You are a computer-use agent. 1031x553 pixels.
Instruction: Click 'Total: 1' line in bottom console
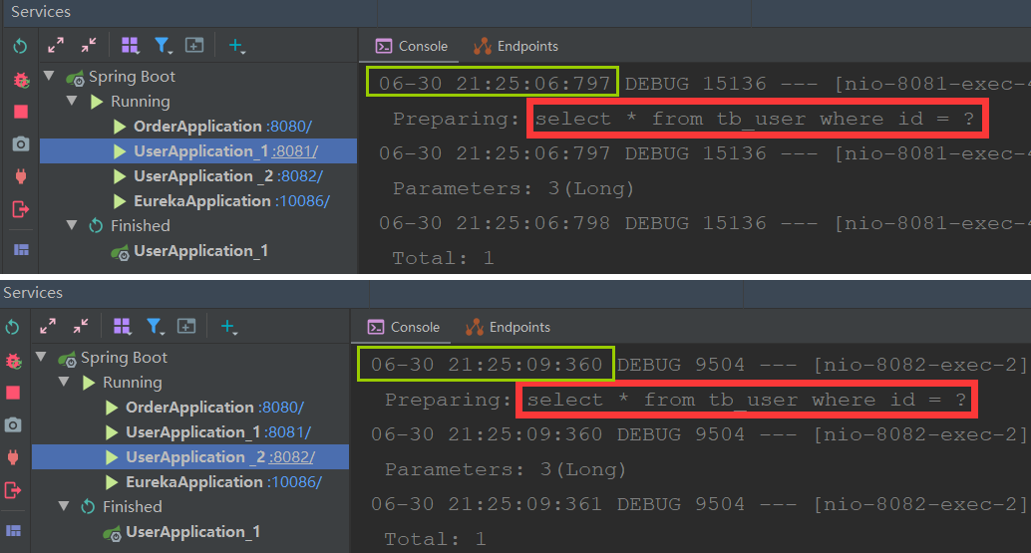point(436,539)
